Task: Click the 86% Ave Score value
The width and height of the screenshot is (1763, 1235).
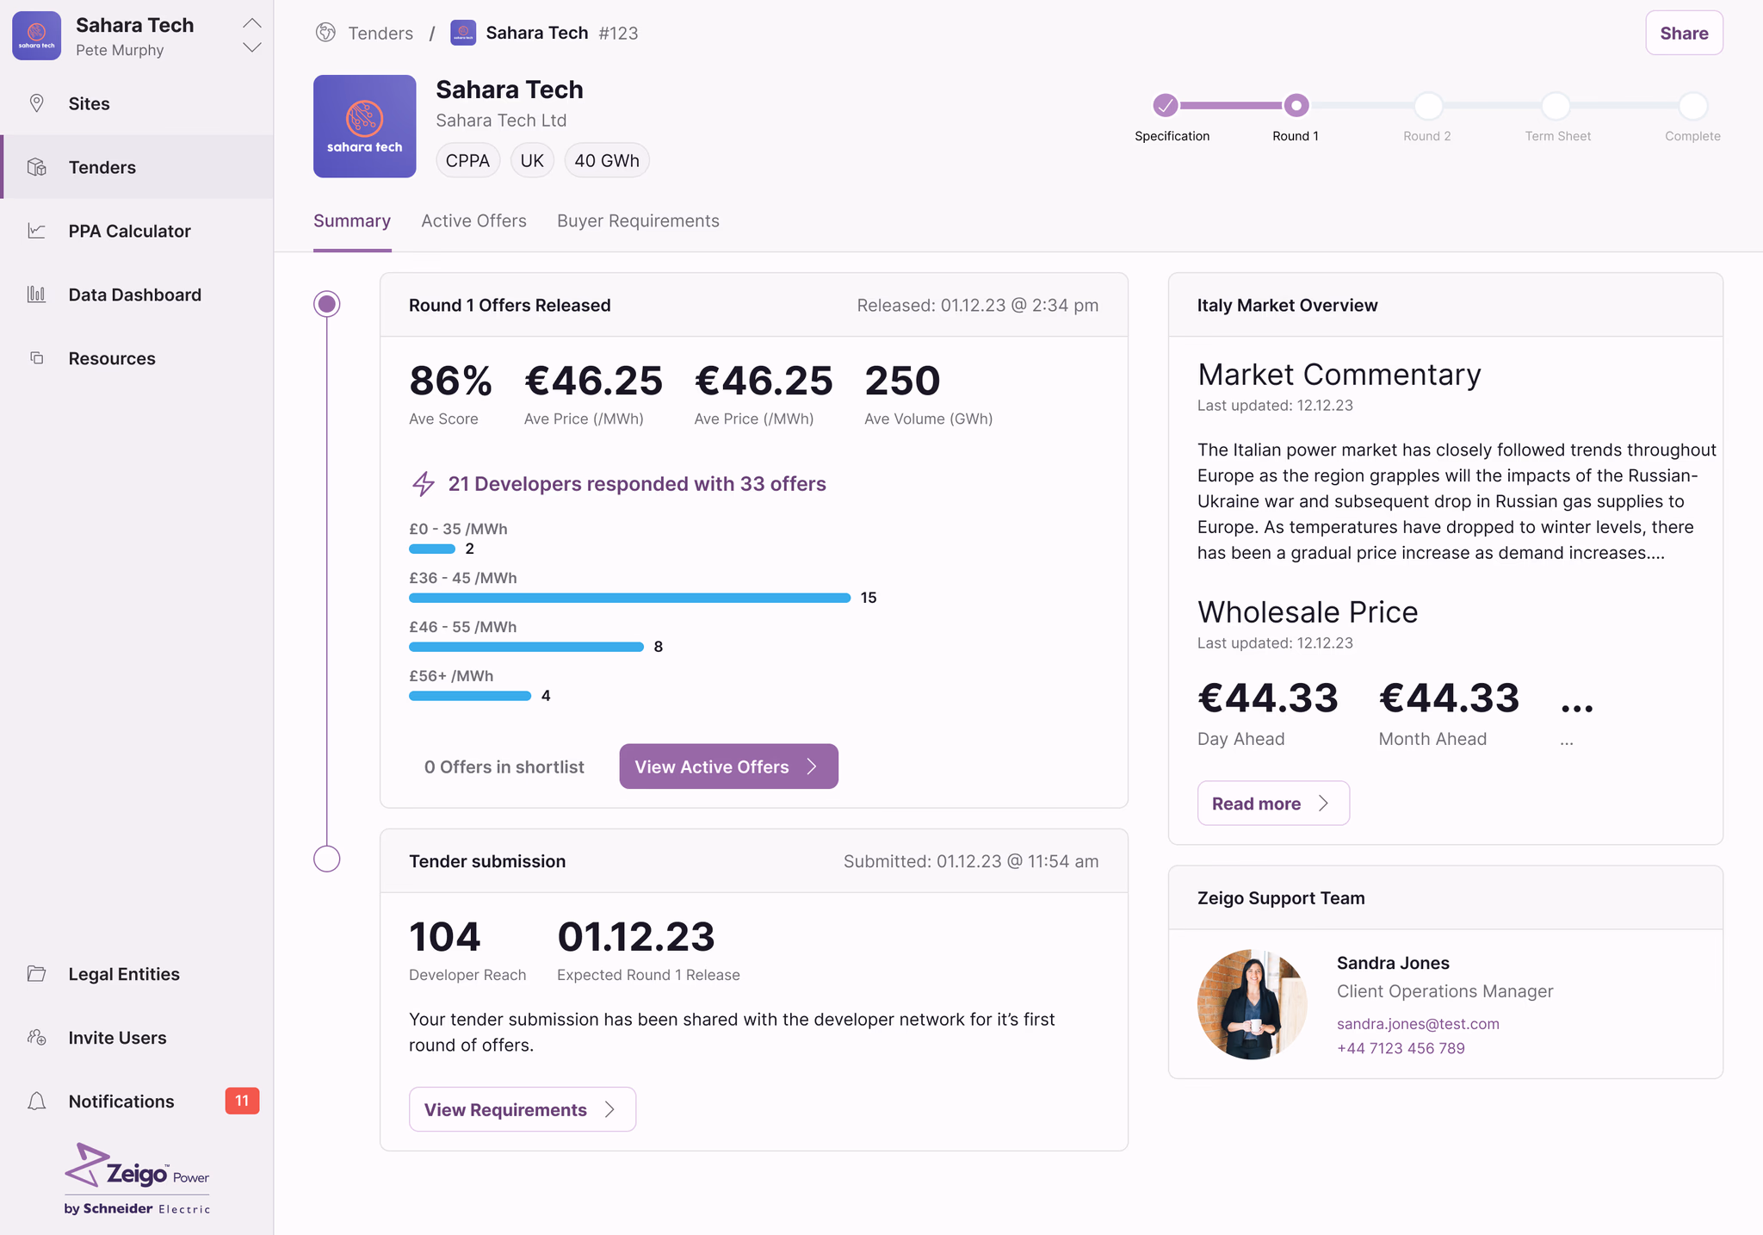Action: click(450, 381)
